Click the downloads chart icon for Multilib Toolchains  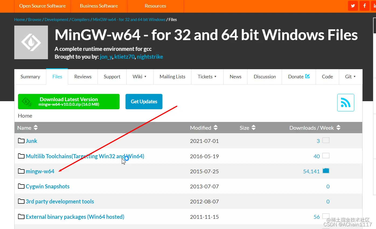[x=326, y=156]
